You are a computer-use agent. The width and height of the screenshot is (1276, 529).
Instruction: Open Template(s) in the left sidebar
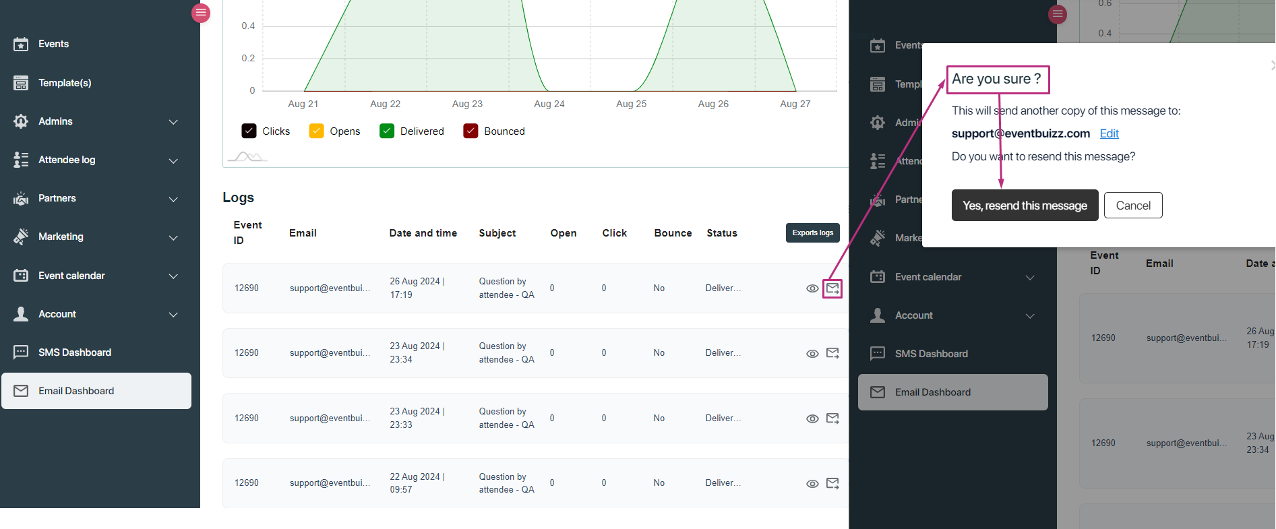65,83
